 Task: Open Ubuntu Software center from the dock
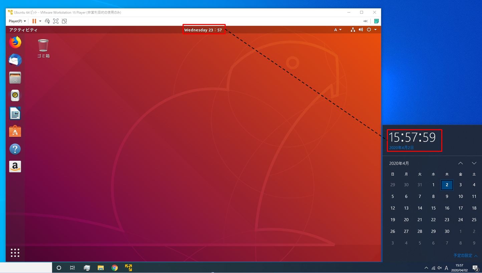pos(15,131)
